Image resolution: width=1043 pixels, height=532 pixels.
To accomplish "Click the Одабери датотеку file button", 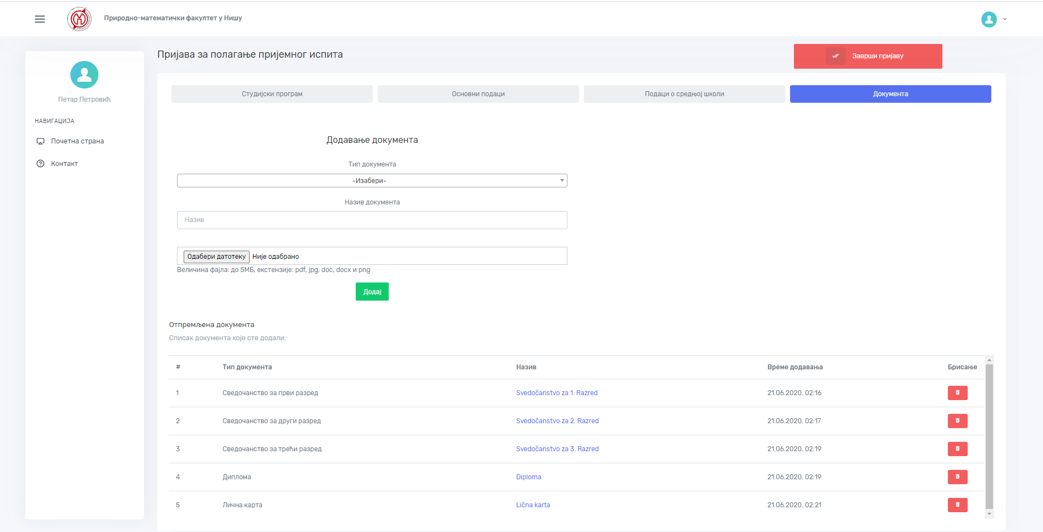I will coord(216,257).
